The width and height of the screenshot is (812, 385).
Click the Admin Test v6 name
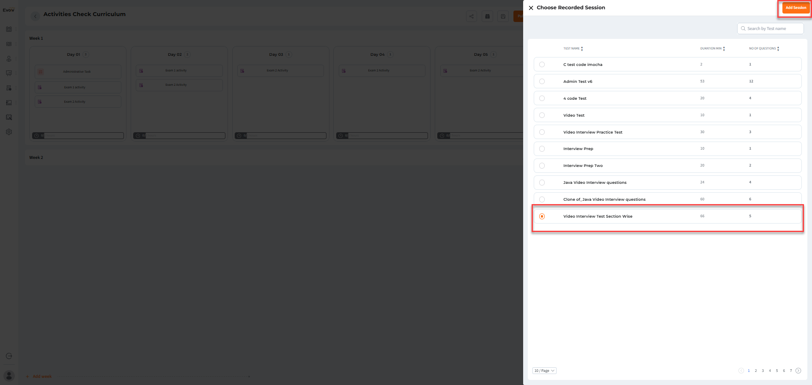[x=578, y=82]
